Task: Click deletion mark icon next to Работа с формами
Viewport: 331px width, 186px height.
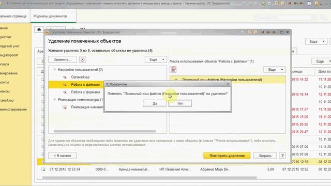Action: click(65, 92)
